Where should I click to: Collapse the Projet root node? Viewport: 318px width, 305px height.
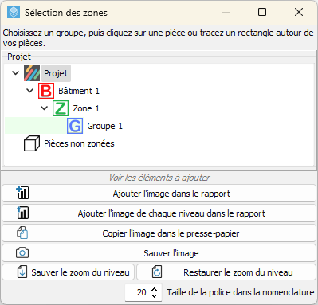pyautogui.click(x=16, y=73)
